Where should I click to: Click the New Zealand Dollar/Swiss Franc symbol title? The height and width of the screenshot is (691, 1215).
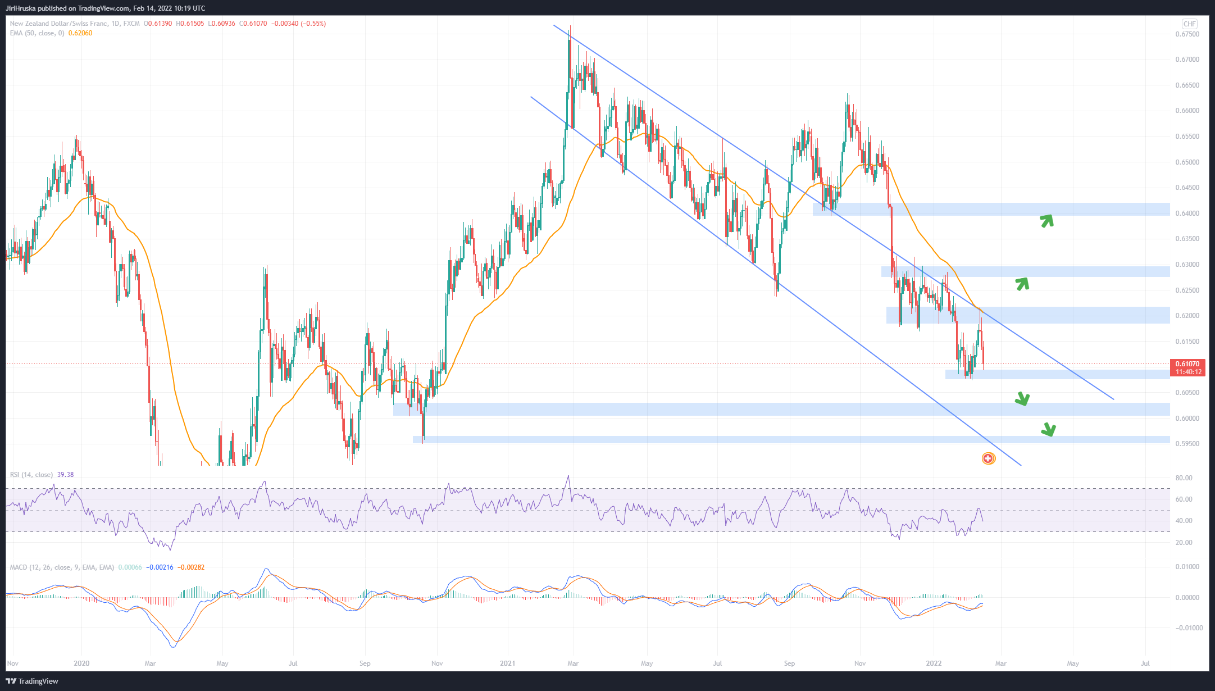coord(58,24)
